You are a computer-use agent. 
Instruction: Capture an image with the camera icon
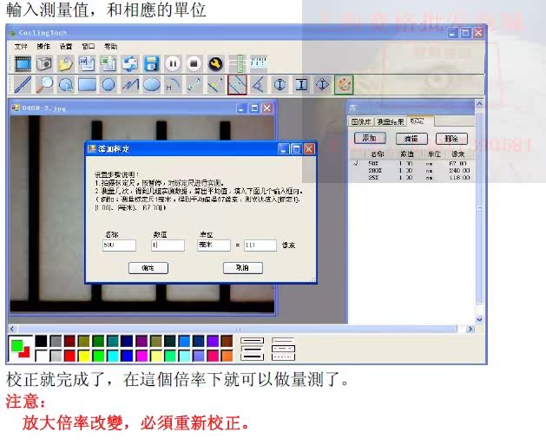pos(44,63)
